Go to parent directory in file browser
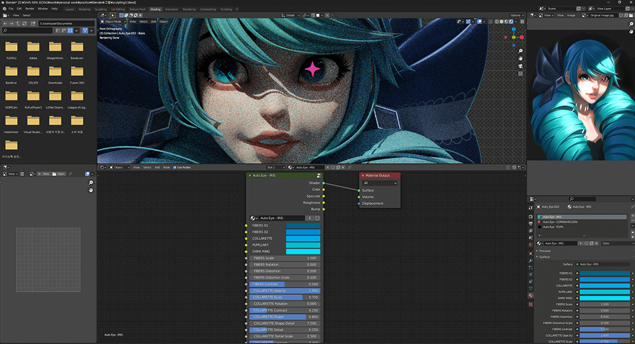 pos(18,23)
